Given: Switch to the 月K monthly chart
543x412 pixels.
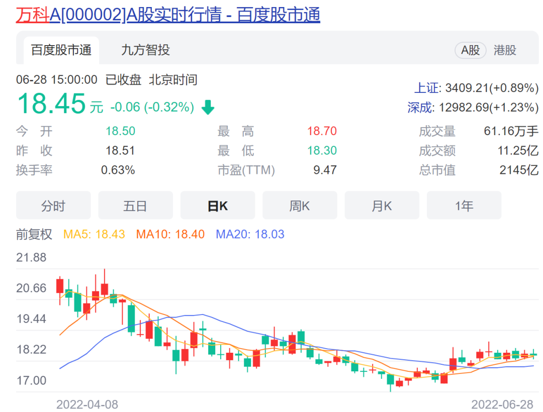Looking at the screenshot, I should (x=382, y=205).
